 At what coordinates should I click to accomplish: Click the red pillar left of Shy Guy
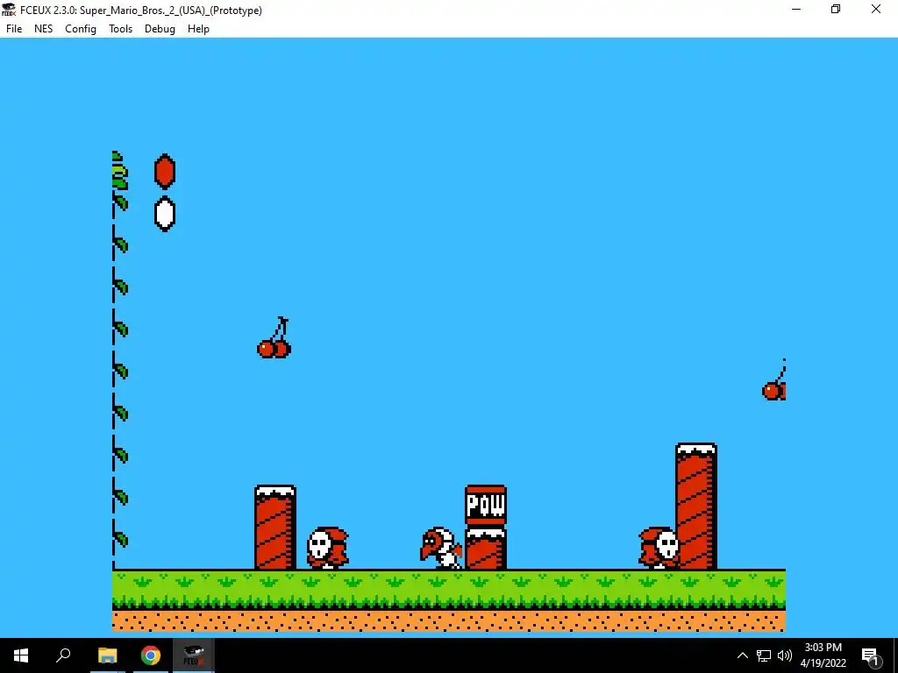275,527
